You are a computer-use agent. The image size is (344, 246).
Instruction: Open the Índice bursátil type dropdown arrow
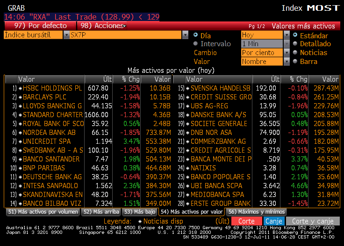point(66,35)
